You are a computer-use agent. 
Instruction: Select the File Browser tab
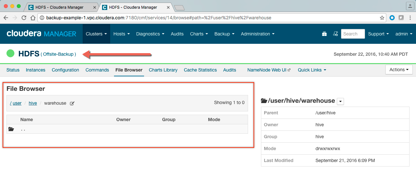129,70
